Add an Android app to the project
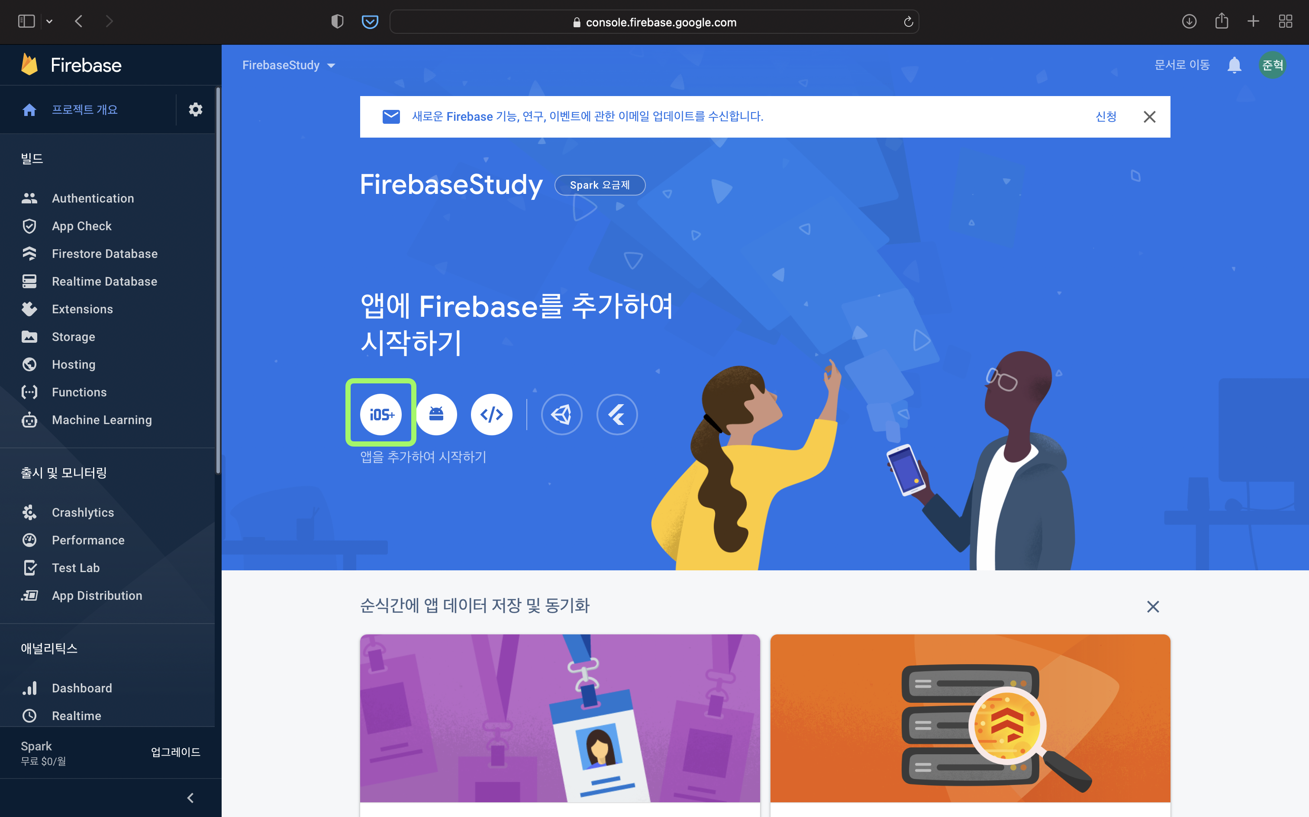The width and height of the screenshot is (1309, 817). coord(436,415)
